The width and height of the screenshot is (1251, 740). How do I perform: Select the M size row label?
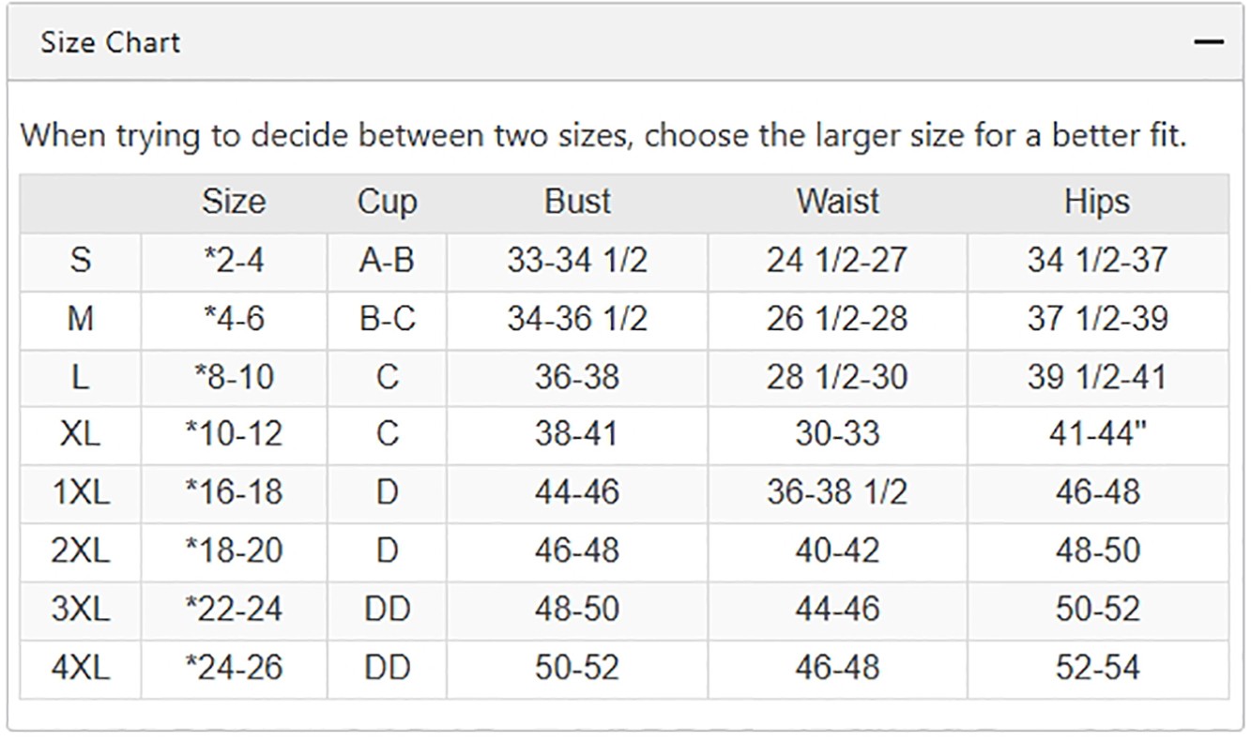click(x=80, y=318)
